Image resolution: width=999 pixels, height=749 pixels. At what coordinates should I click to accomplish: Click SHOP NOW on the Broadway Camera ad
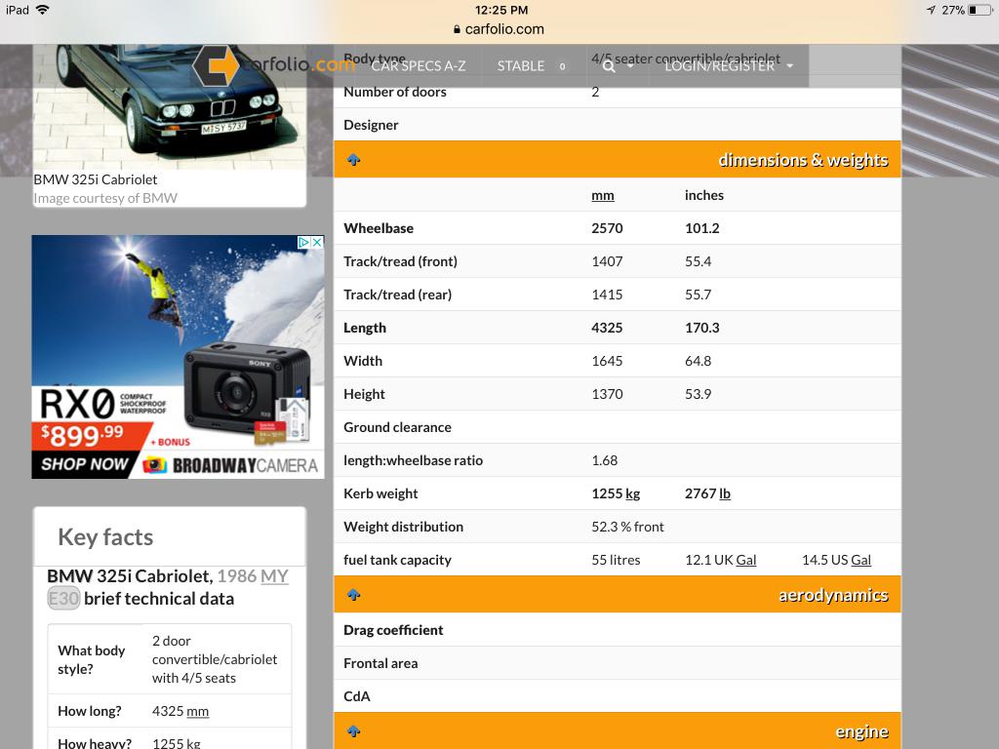(85, 464)
